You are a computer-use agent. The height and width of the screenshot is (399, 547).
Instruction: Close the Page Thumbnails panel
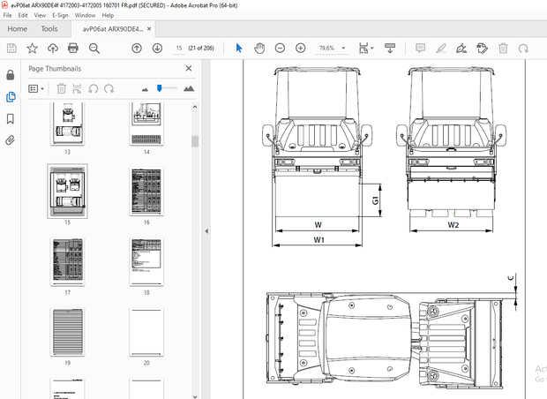tap(189, 69)
